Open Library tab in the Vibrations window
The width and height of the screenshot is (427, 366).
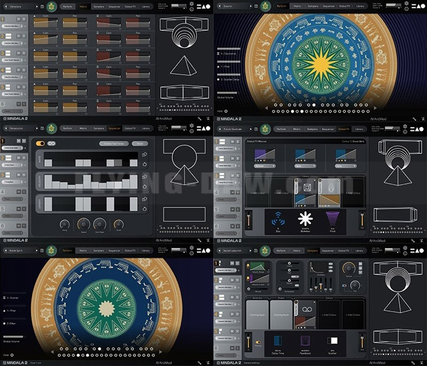[146, 6]
